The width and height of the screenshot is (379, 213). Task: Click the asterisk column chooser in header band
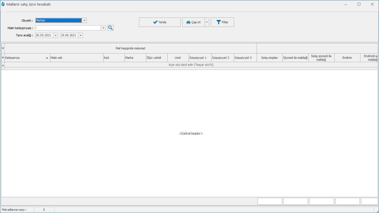tap(3, 48)
